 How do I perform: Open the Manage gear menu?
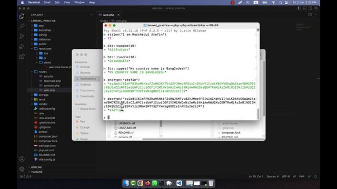click(x=22, y=169)
